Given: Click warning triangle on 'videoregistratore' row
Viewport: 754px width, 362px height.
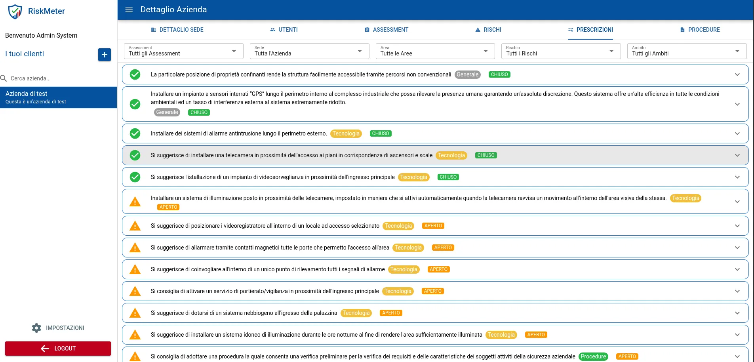Looking at the screenshot, I should (135, 226).
